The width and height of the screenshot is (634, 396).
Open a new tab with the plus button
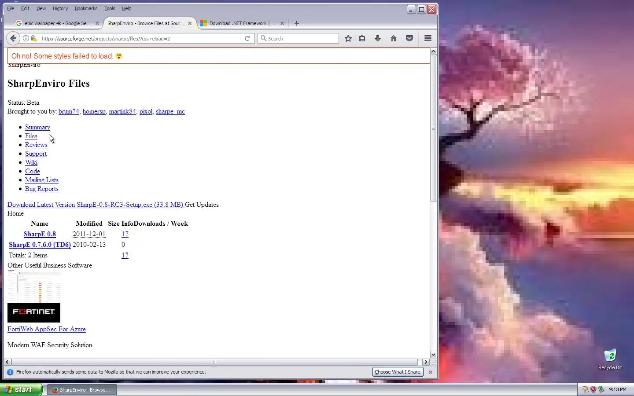click(297, 23)
